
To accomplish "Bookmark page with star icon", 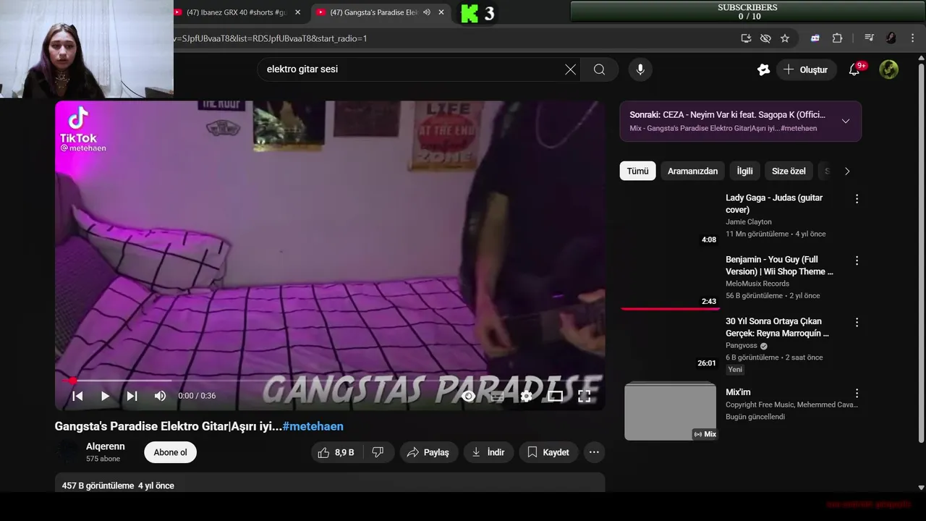I will click(x=785, y=38).
